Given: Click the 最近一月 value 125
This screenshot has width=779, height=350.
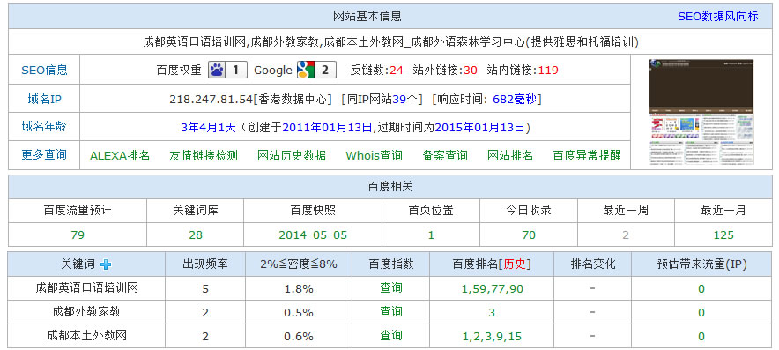Looking at the screenshot, I should 723,235.
